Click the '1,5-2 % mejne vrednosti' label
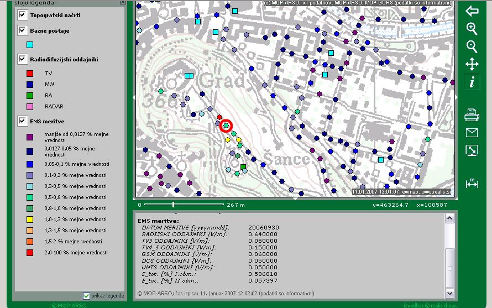The width and height of the screenshot is (492, 308). coord(73,242)
